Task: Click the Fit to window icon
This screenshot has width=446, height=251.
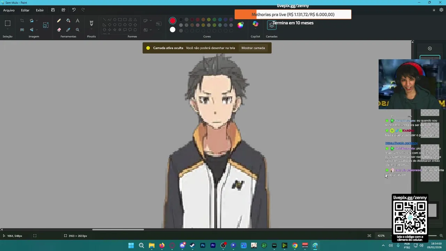Action: click(x=369, y=236)
